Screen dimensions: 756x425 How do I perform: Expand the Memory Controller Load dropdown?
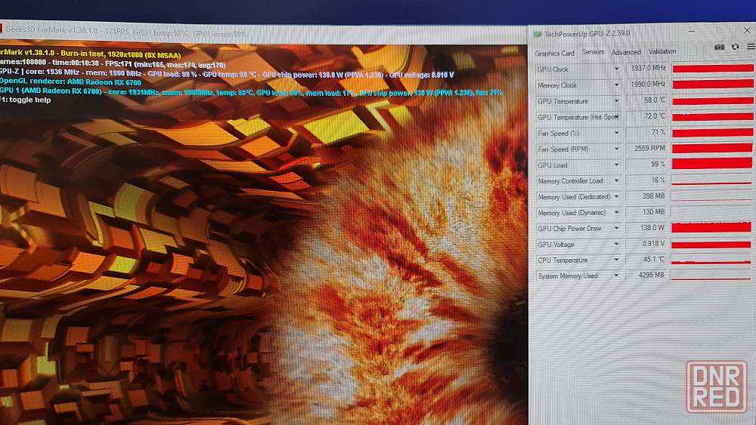[616, 180]
